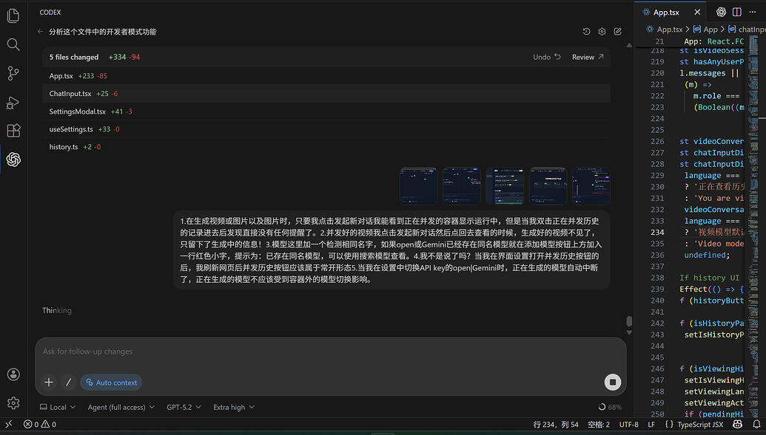
Task: Open the Extra high reasoning dropdown
Action: point(234,407)
